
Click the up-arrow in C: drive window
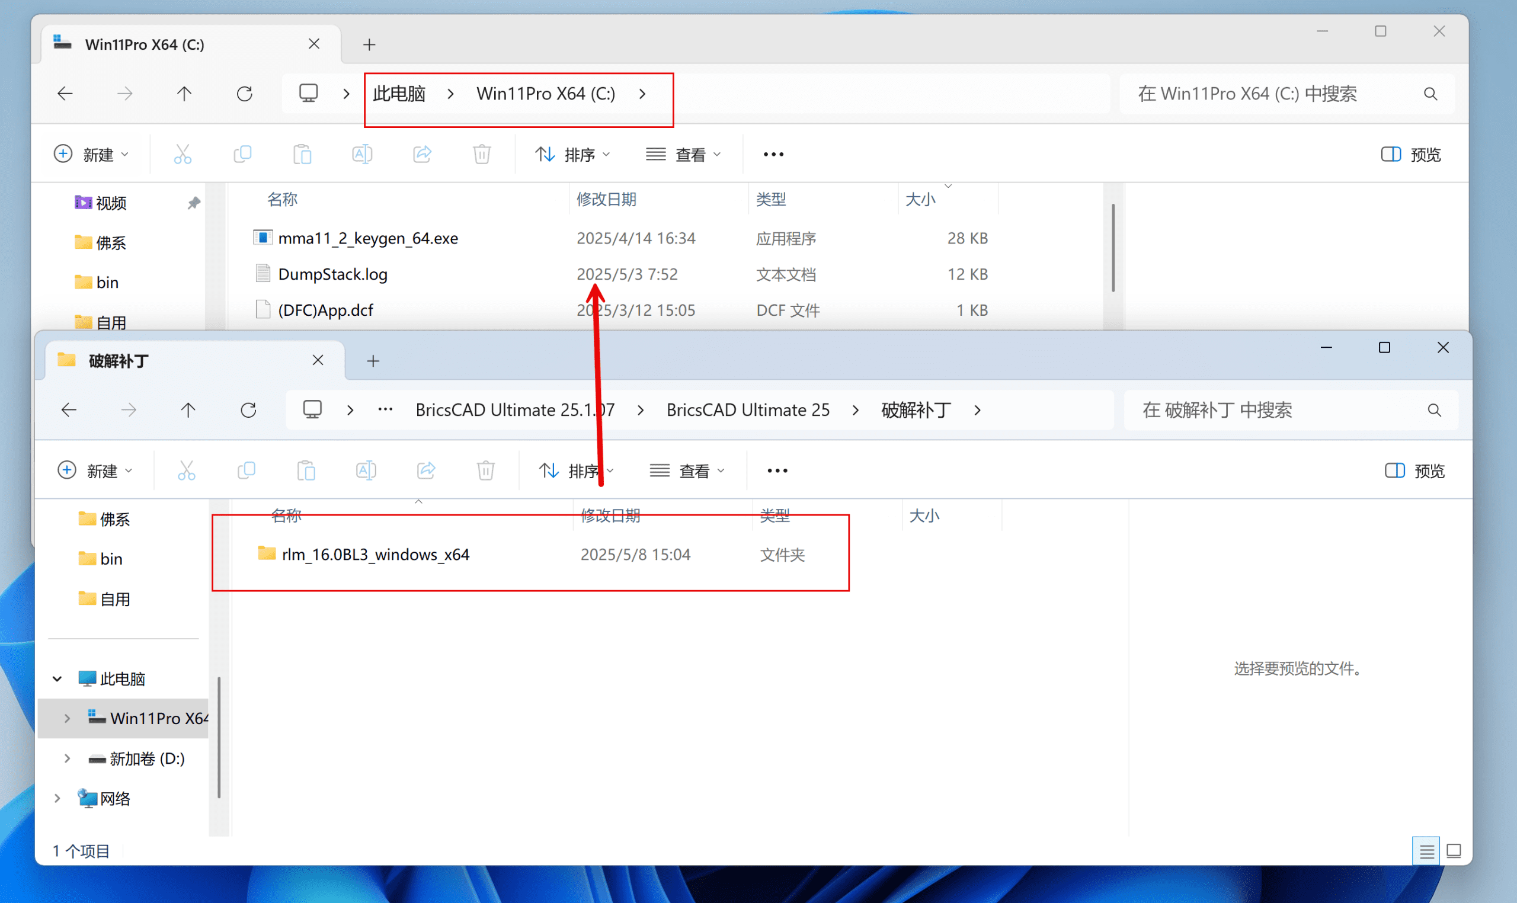coord(184,94)
